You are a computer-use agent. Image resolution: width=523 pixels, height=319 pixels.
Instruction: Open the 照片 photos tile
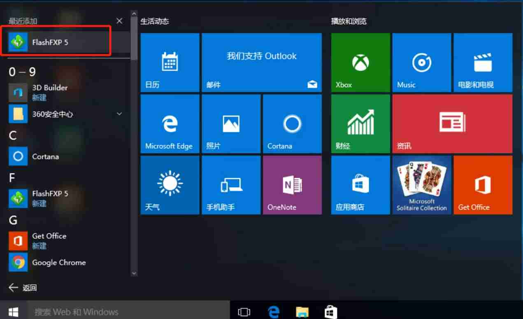tap(231, 124)
